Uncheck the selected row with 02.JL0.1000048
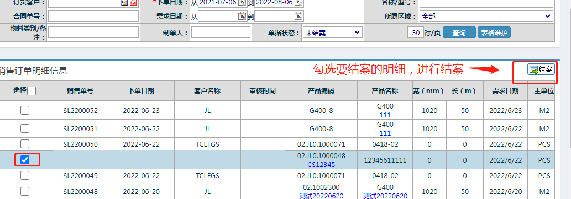This screenshot has height=199, width=571. 25,160
